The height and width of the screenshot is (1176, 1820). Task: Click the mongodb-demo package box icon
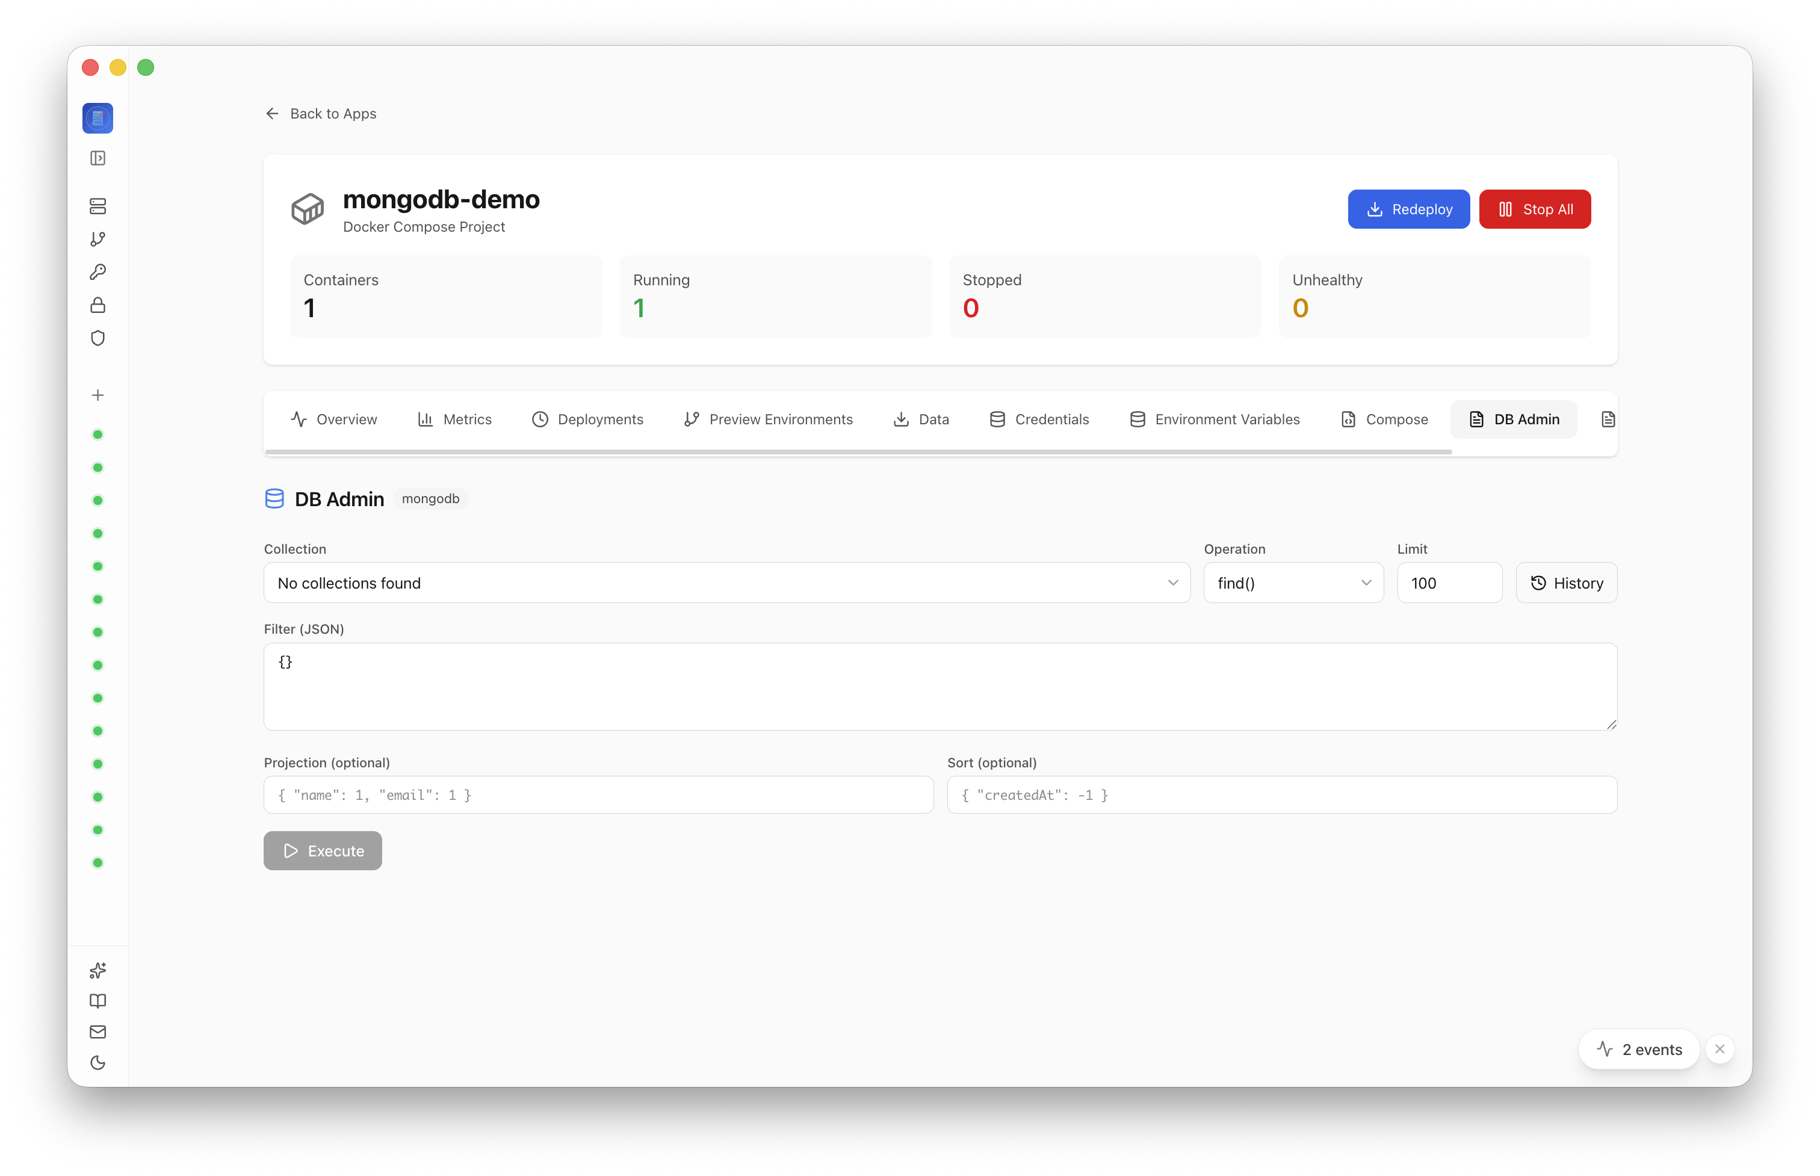click(x=308, y=208)
